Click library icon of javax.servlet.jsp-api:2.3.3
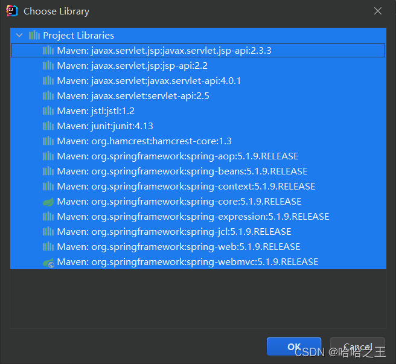 click(48, 51)
